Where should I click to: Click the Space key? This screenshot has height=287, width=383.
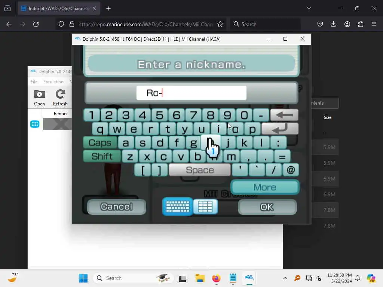pyautogui.click(x=200, y=170)
